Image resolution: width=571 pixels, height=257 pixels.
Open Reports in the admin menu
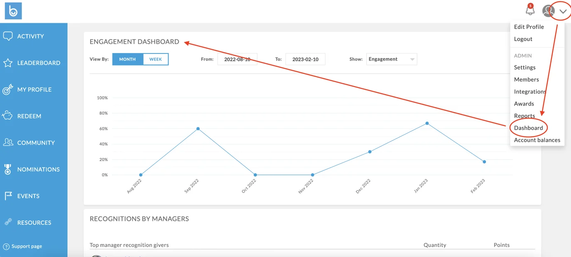pos(524,116)
